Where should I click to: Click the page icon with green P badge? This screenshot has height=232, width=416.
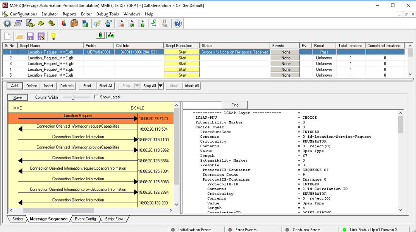(142, 24)
